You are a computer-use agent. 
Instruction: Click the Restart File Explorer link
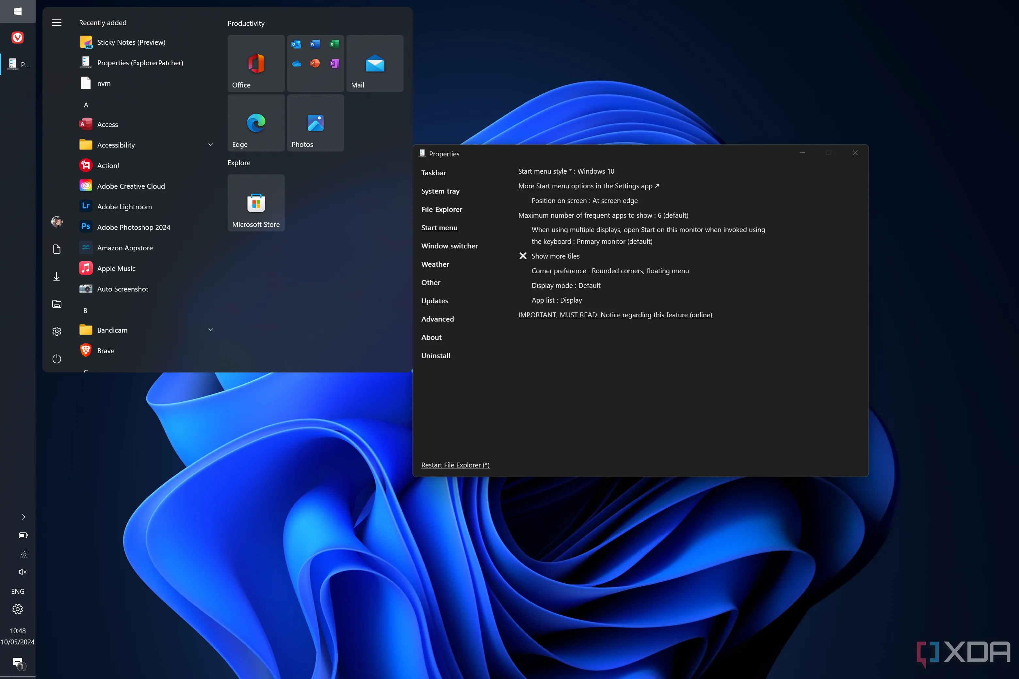pos(455,465)
